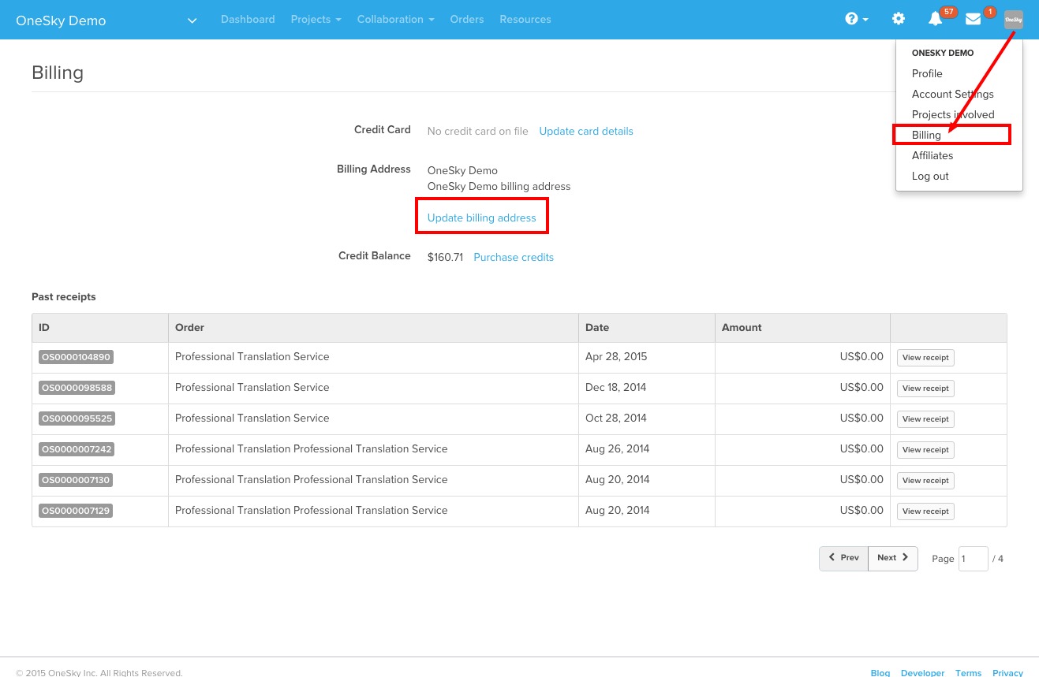Image resolution: width=1039 pixels, height=677 pixels.
Task: Click Update billing address link
Action: tap(481, 218)
